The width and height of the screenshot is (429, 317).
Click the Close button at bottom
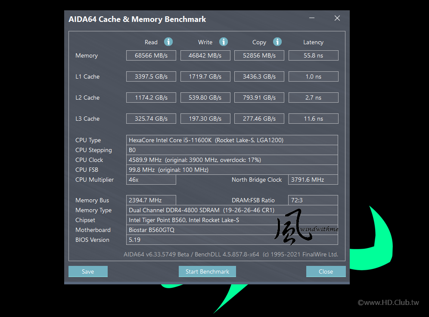(x=326, y=271)
